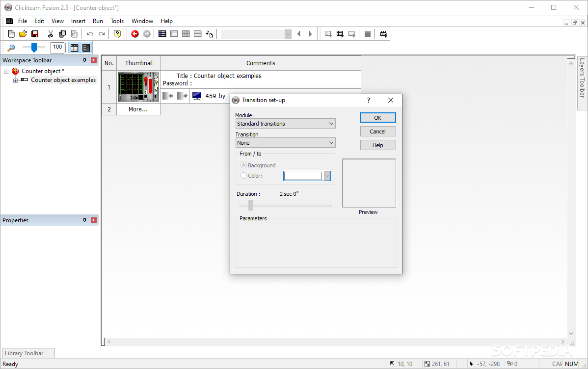Open the Data elements icon with music note

click(210, 34)
